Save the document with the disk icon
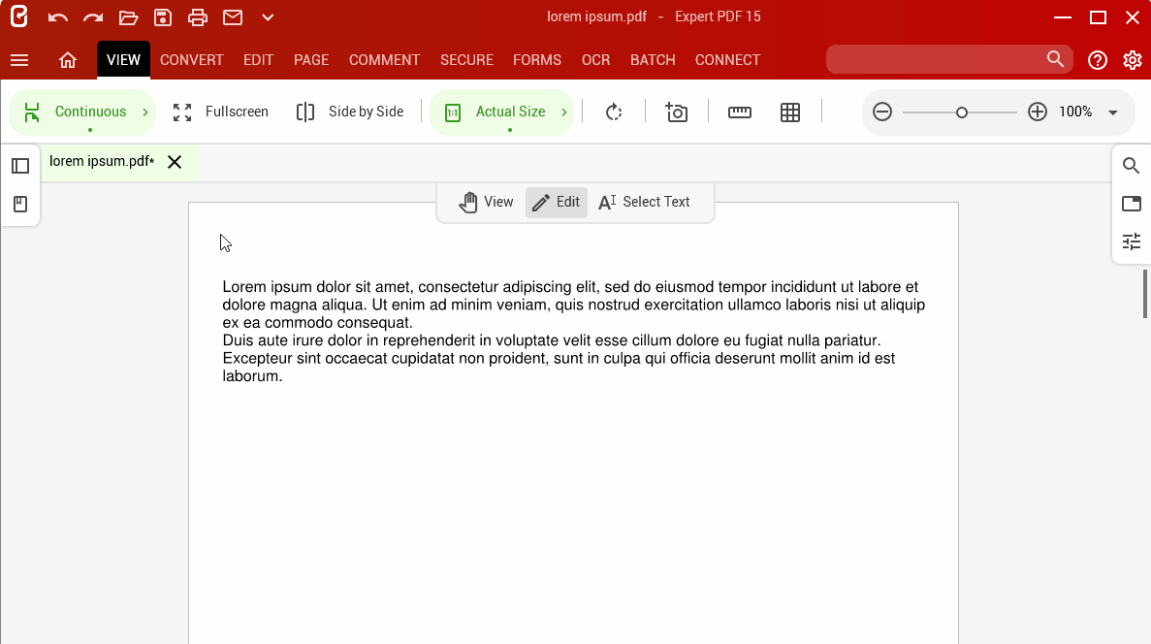 [163, 17]
